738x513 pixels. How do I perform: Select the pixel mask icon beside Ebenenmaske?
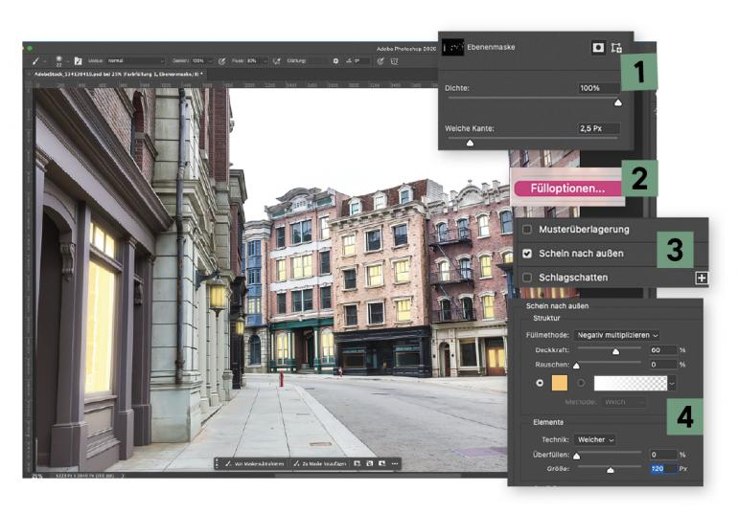tap(598, 48)
